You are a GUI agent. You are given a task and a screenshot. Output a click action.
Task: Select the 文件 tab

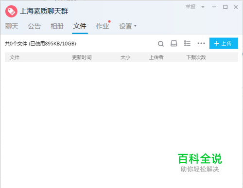coord(80,26)
